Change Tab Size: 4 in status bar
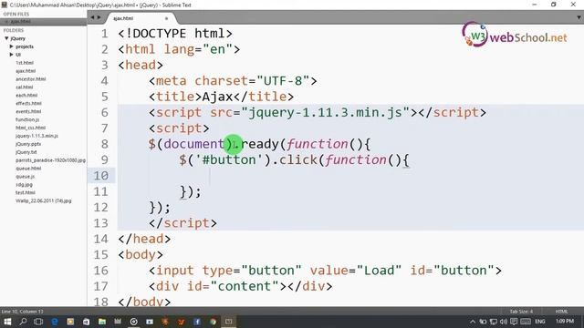Screen dimensions: 584x328 coord(521,312)
